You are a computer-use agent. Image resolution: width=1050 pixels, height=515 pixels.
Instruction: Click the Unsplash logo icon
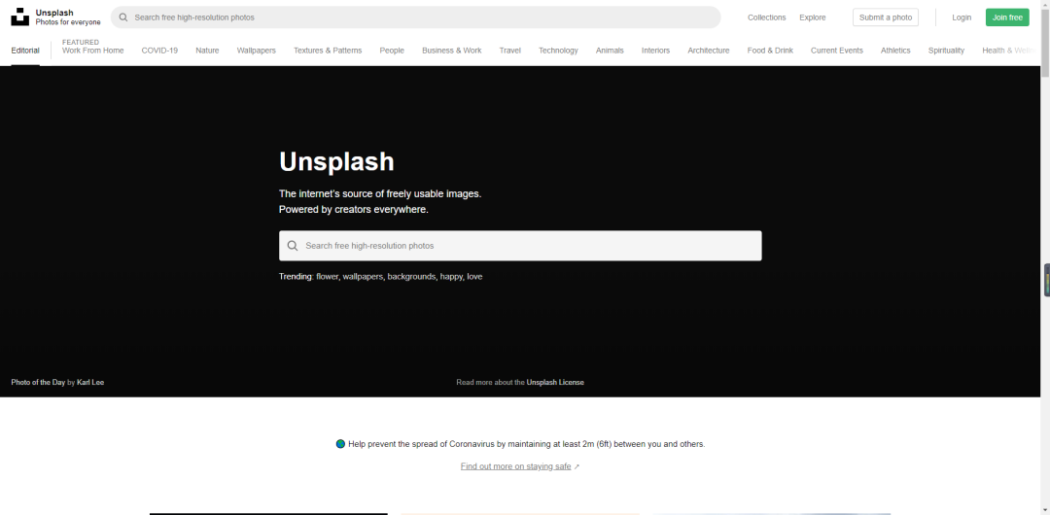[20, 17]
